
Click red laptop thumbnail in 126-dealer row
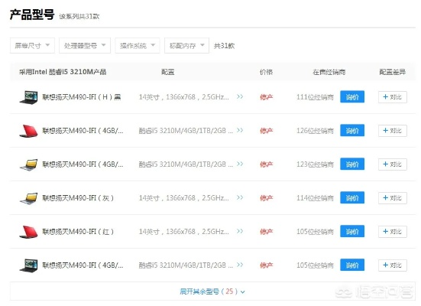pyautogui.click(x=28, y=131)
